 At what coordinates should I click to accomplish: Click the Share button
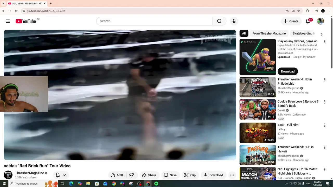click(x=149, y=175)
